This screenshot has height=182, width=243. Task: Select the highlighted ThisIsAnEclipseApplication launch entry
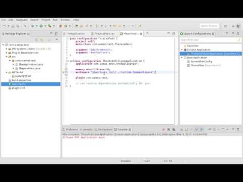tap(211, 54)
